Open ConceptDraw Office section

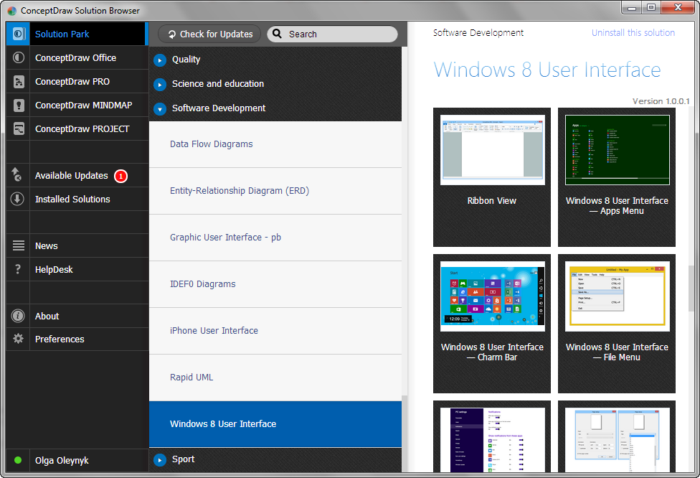pyautogui.click(x=77, y=57)
